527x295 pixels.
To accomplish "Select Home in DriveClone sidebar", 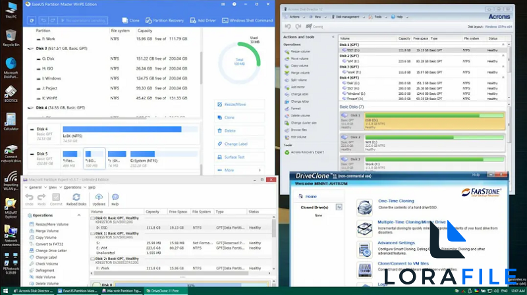I will point(308,196).
